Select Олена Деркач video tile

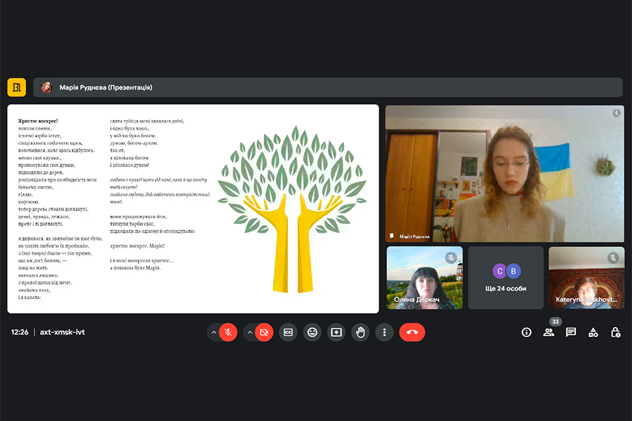pyautogui.click(x=424, y=278)
